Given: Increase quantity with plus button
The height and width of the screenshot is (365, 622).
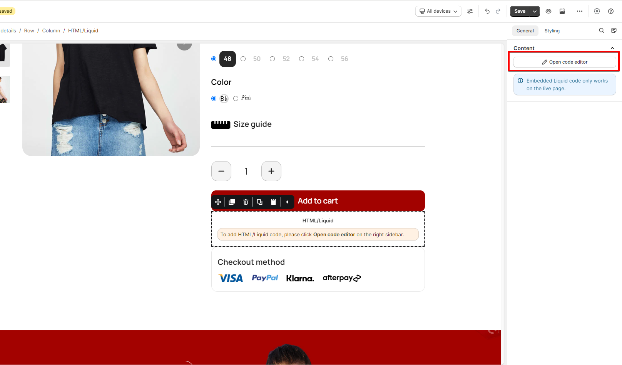Looking at the screenshot, I should click(x=271, y=171).
